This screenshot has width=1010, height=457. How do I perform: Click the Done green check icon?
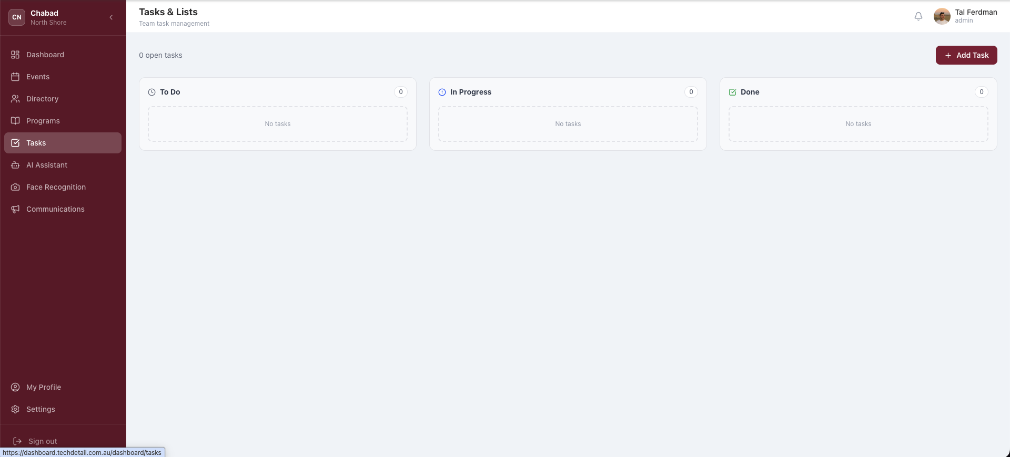point(732,92)
